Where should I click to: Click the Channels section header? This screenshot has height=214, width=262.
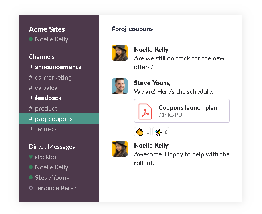pos(41,57)
